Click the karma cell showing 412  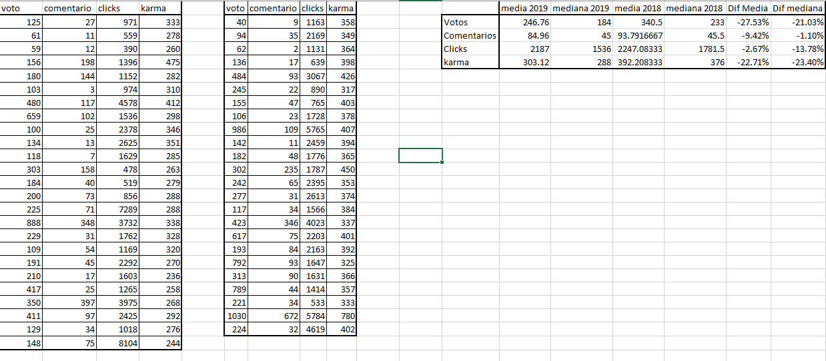click(x=160, y=103)
